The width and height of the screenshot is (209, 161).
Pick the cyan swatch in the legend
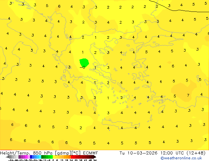click(40, 157)
